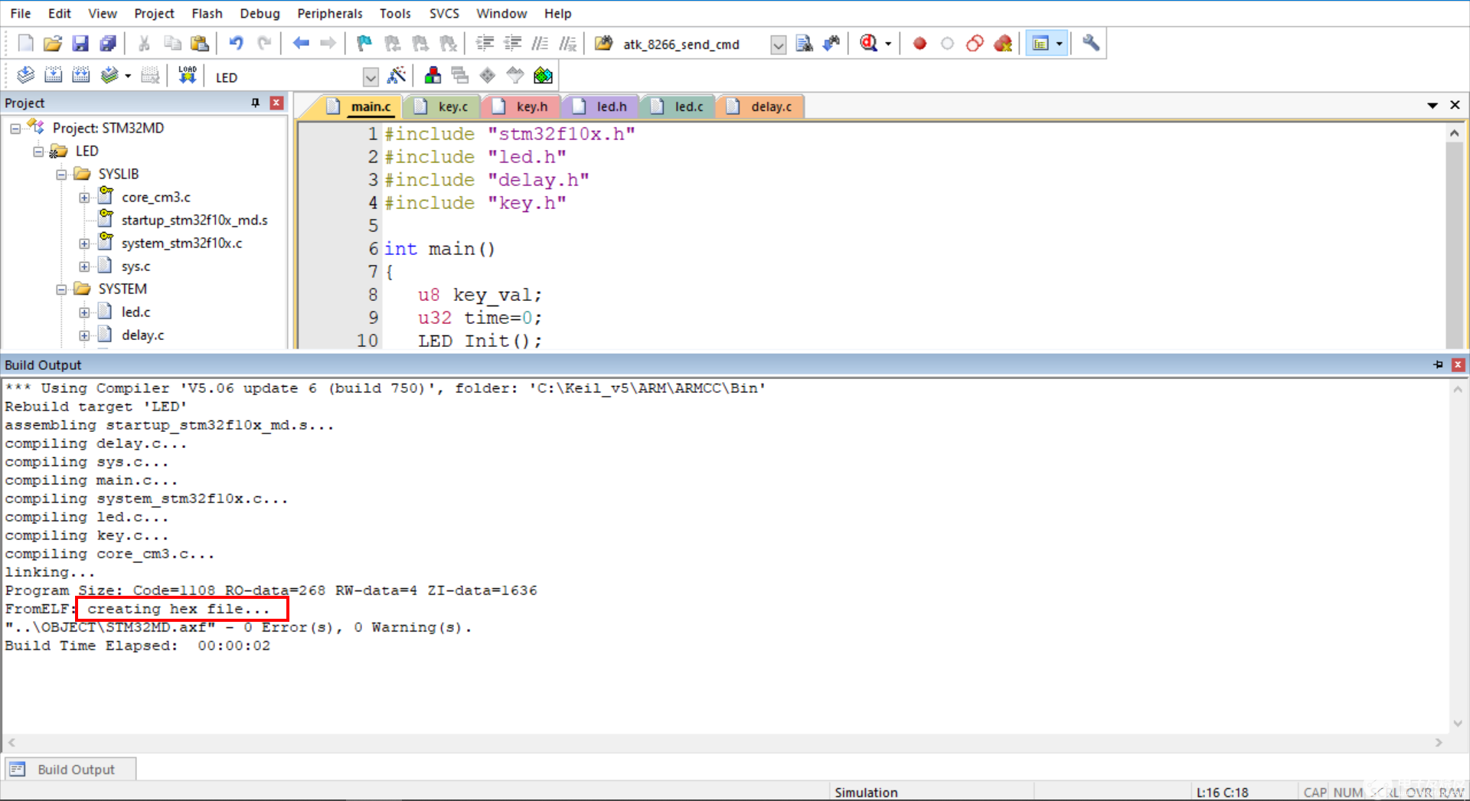
Task: Open Configuration using the wrench icon
Action: (1091, 44)
